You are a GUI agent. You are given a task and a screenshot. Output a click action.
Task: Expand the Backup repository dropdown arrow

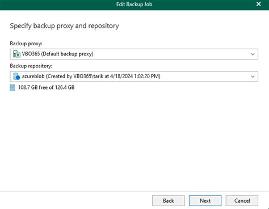coord(253,76)
